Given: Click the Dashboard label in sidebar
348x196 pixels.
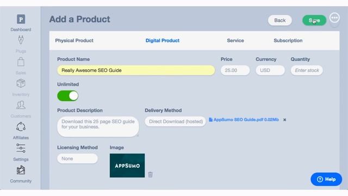Looking at the screenshot, I should point(21,29).
